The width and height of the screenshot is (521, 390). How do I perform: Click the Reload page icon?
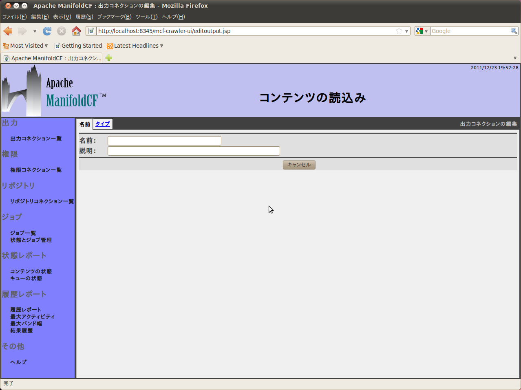point(47,31)
